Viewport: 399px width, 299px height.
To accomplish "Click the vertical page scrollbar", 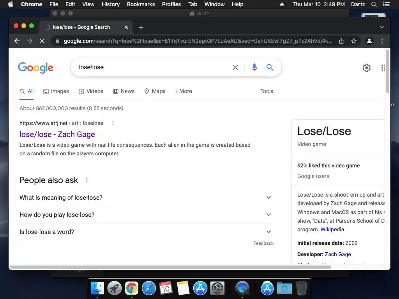I will (388, 71).
